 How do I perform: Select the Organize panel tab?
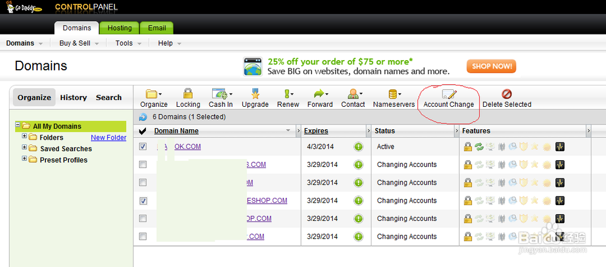click(x=35, y=98)
